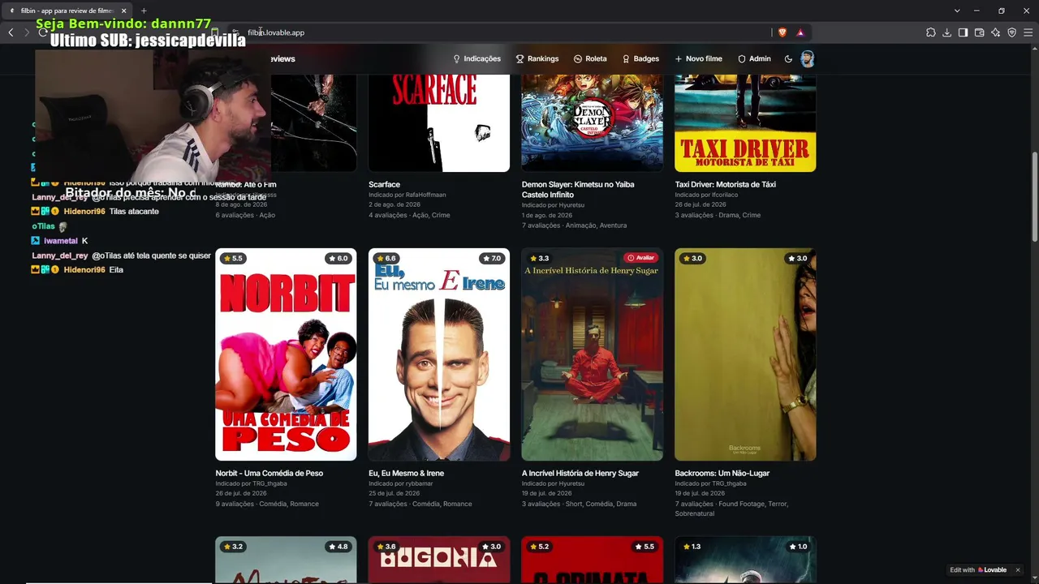Screen dimensions: 1039x584
Task: Open the Henry Sugar movie poster
Action: 593,354
